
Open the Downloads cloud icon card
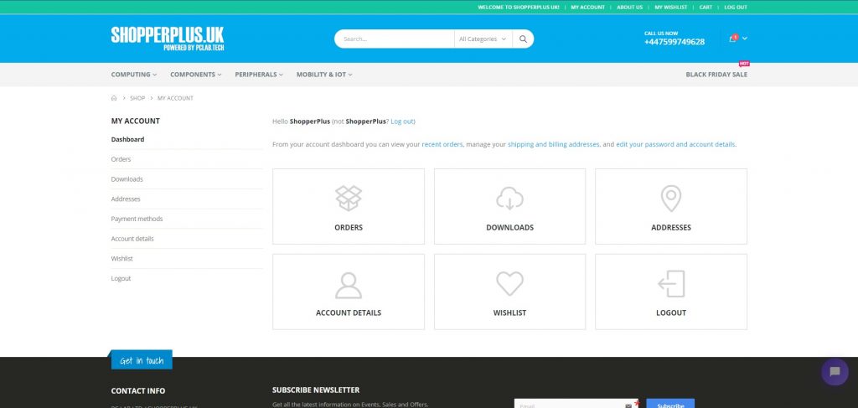click(x=509, y=206)
